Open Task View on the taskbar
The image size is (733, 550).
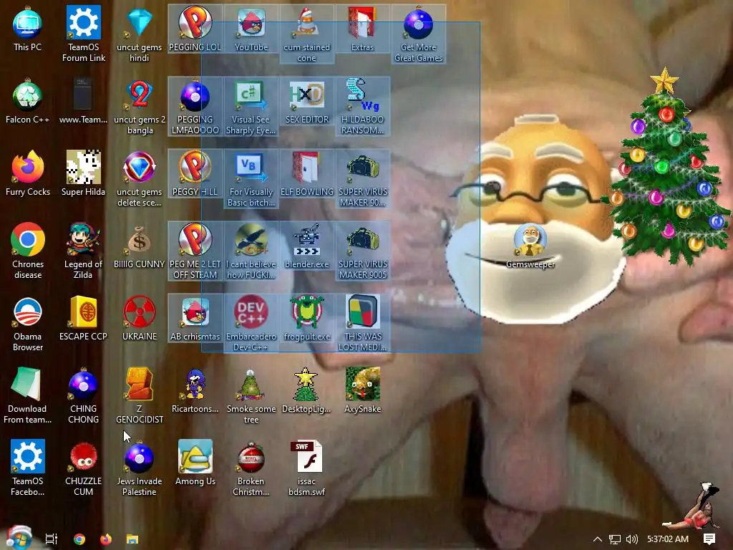point(52,539)
